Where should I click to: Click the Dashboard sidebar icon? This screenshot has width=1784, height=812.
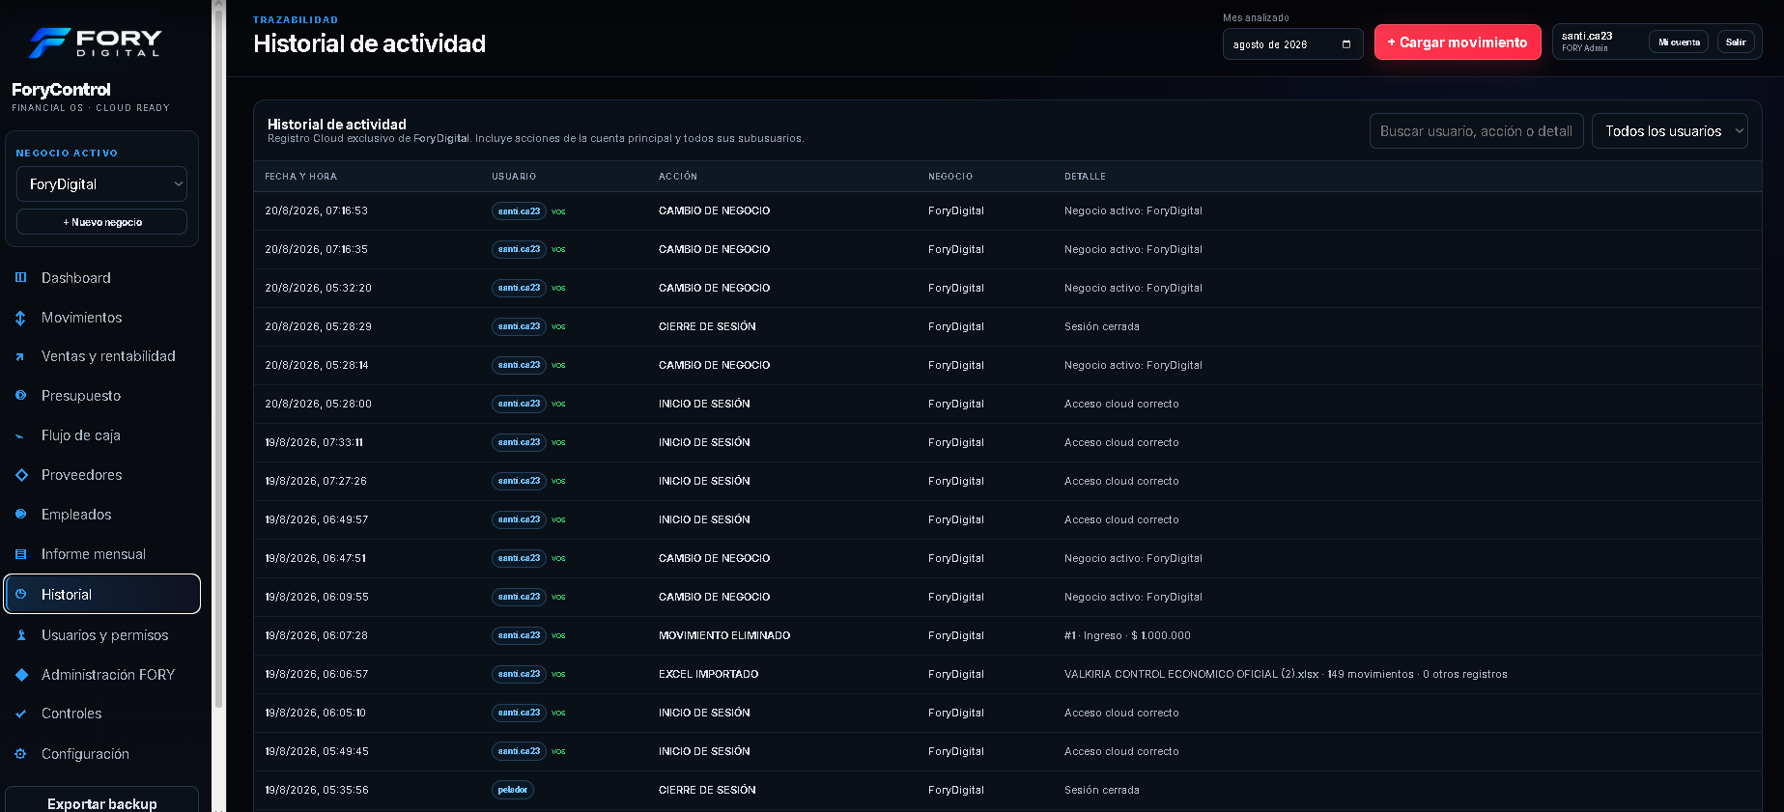pos(20,278)
